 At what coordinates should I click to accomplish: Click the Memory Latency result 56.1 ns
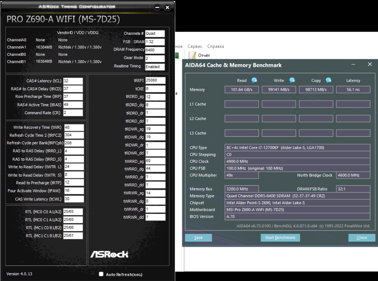click(x=353, y=90)
